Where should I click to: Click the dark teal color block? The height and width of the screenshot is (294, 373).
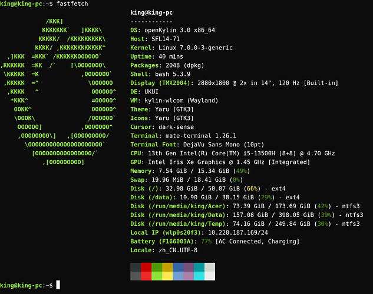199,267
